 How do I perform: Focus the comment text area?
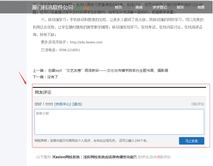(119, 122)
